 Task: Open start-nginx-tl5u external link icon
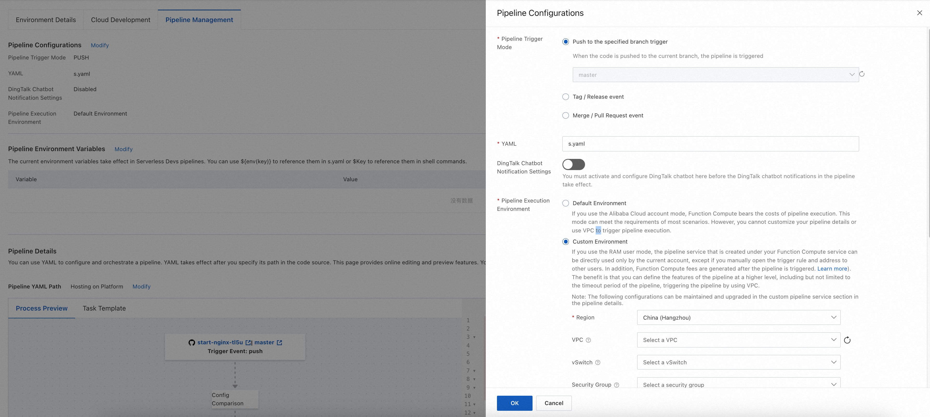(248, 343)
